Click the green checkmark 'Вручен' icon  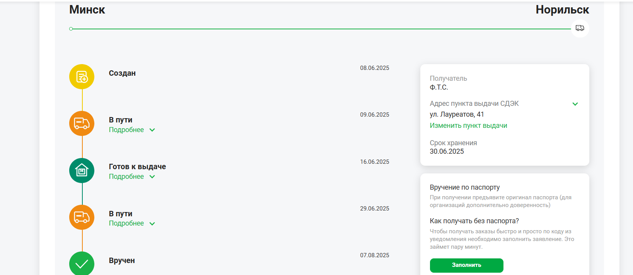[x=82, y=263]
